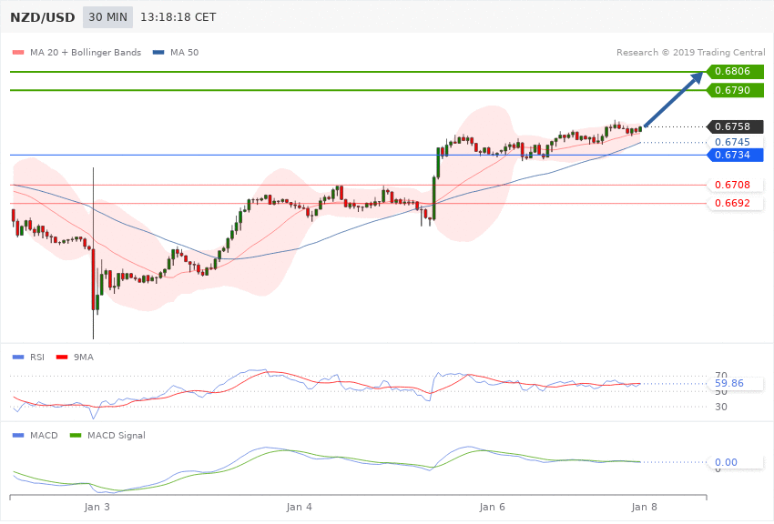Viewport: 774px width, 524px height.
Task: Click the 13:18:18 CET timestamp
Action: (178, 17)
